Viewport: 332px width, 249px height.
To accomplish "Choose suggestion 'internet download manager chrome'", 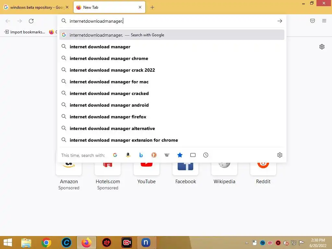I will tap(172, 58).
